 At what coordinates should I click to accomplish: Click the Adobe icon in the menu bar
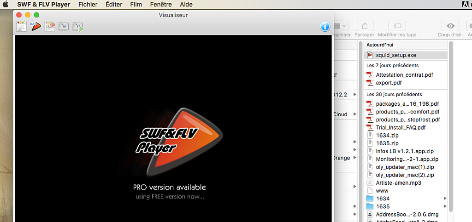tap(465, 4)
